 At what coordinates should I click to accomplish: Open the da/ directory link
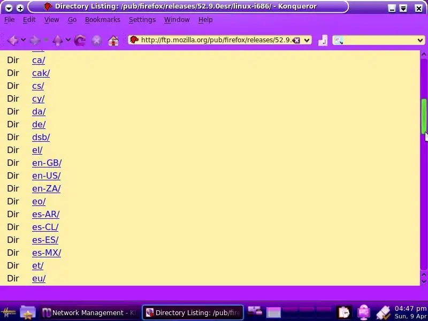pos(39,111)
